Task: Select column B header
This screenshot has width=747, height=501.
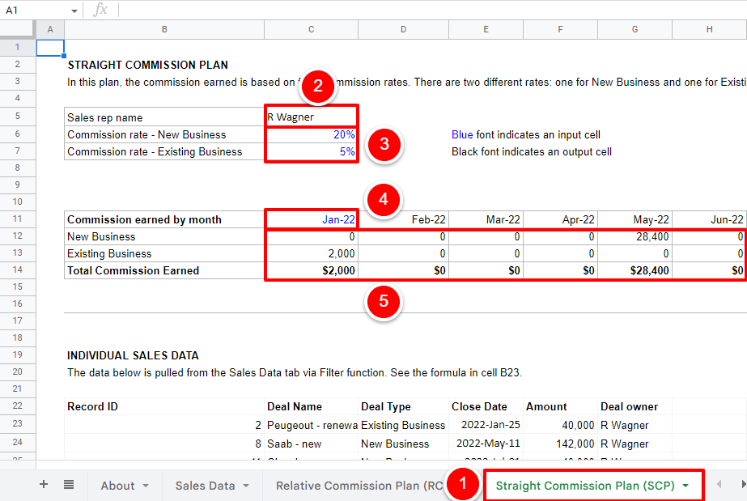Action: [x=164, y=29]
